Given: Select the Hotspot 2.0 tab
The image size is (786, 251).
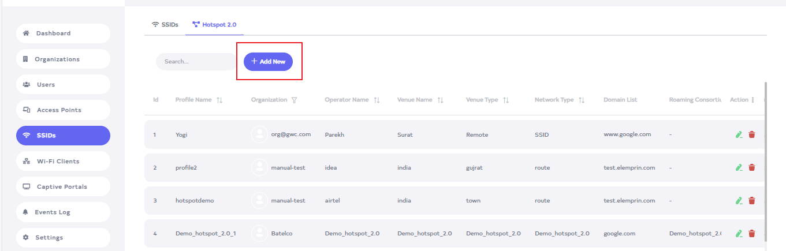Looking at the screenshot, I should point(214,25).
